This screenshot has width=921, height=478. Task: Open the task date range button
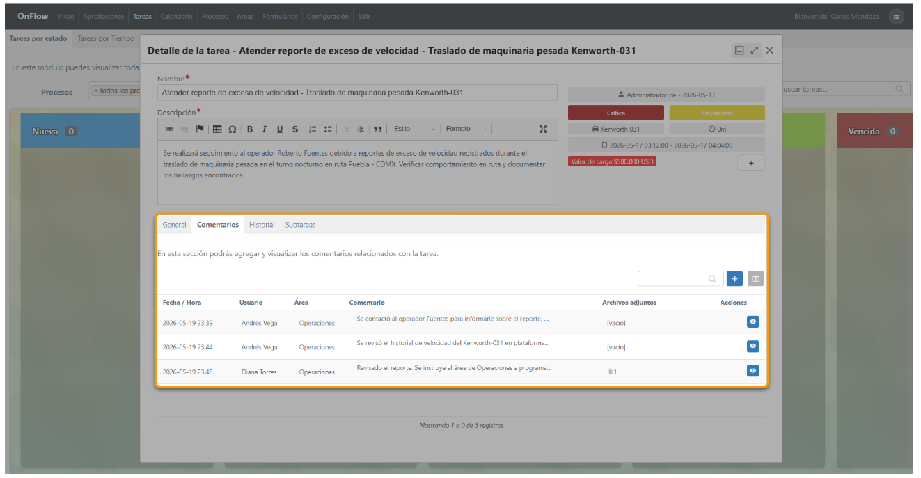click(x=666, y=145)
